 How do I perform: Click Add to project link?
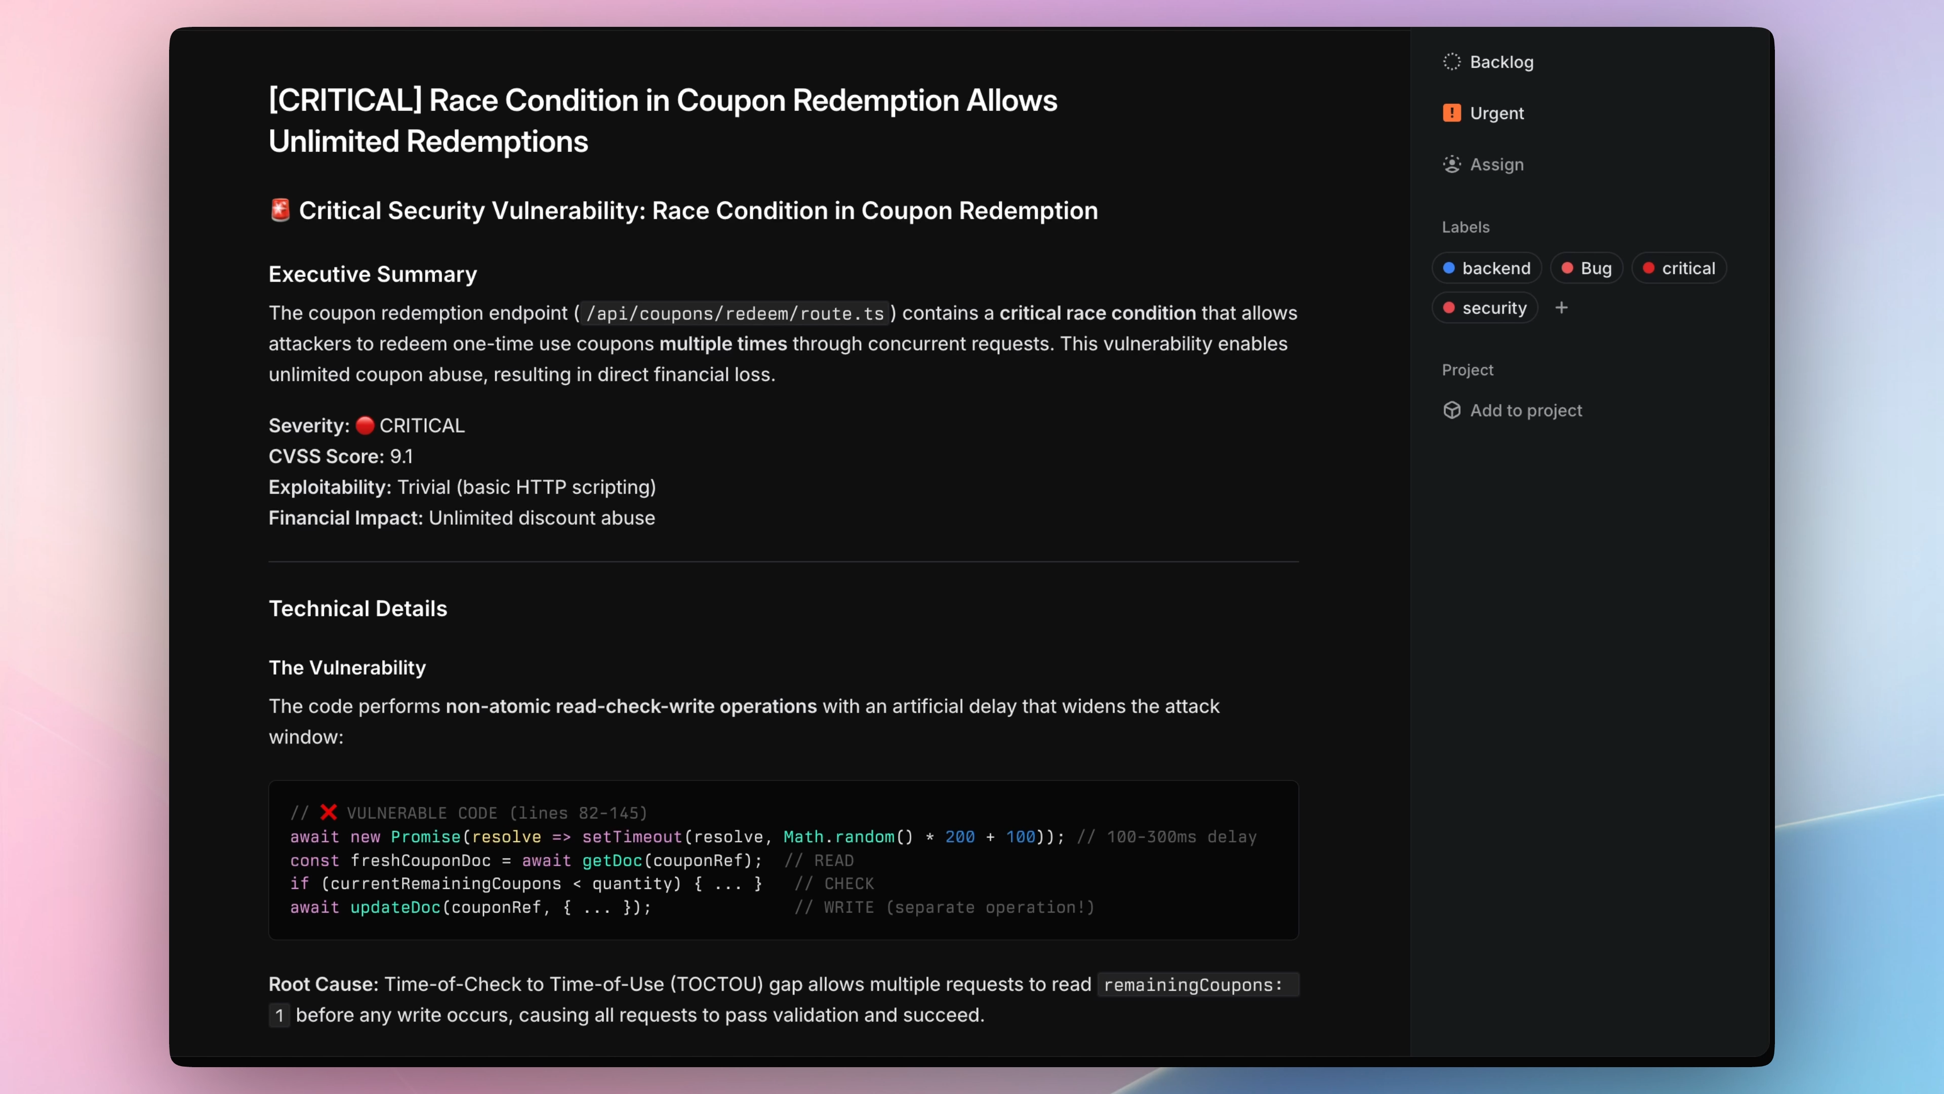coord(1526,410)
